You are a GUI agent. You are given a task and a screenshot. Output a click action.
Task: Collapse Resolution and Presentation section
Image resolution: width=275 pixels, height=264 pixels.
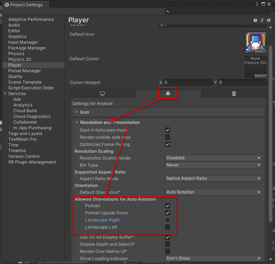[x=77, y=122]
